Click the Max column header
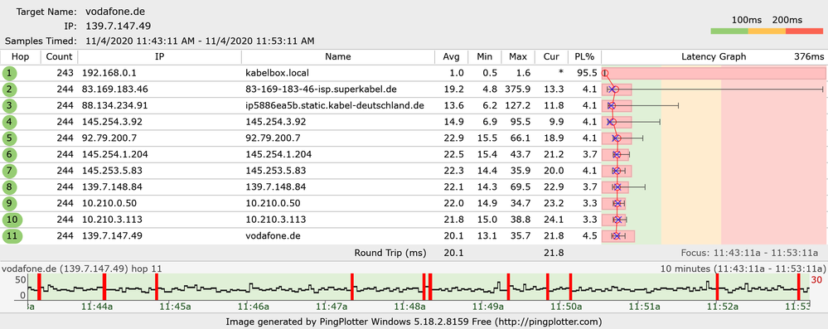This screenshot has height=329, width=828. point(518,57)
